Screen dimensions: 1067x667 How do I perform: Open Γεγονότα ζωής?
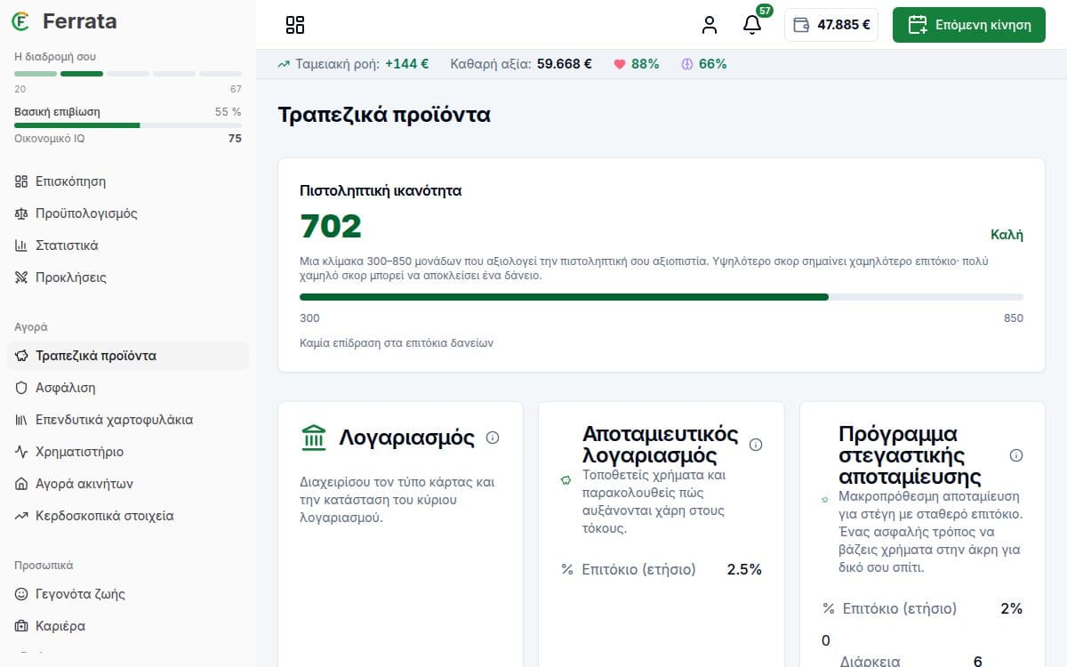tap(128, 594)
